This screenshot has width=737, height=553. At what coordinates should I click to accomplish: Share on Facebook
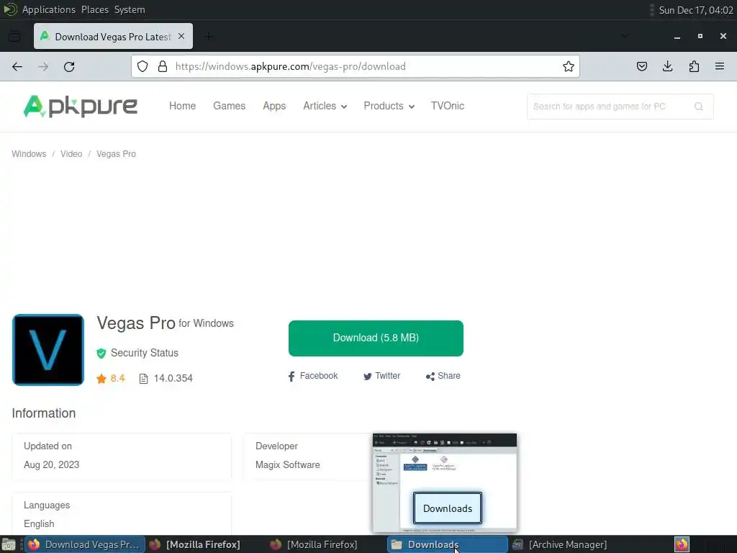pos(312,376)
